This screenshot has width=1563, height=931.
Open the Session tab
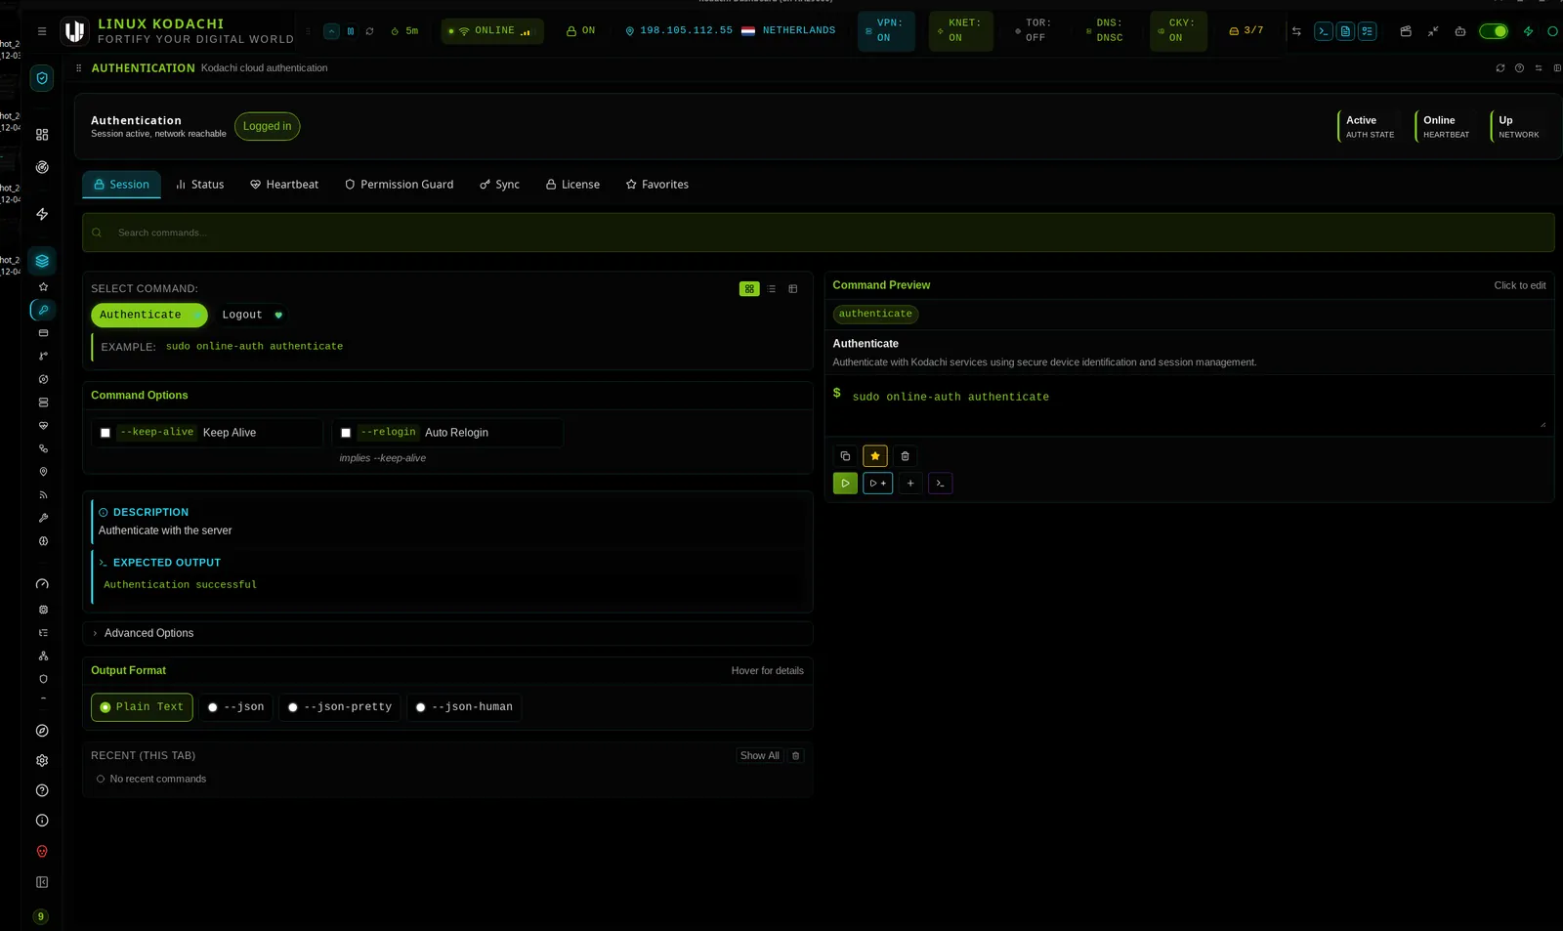[x=121, y=185]
